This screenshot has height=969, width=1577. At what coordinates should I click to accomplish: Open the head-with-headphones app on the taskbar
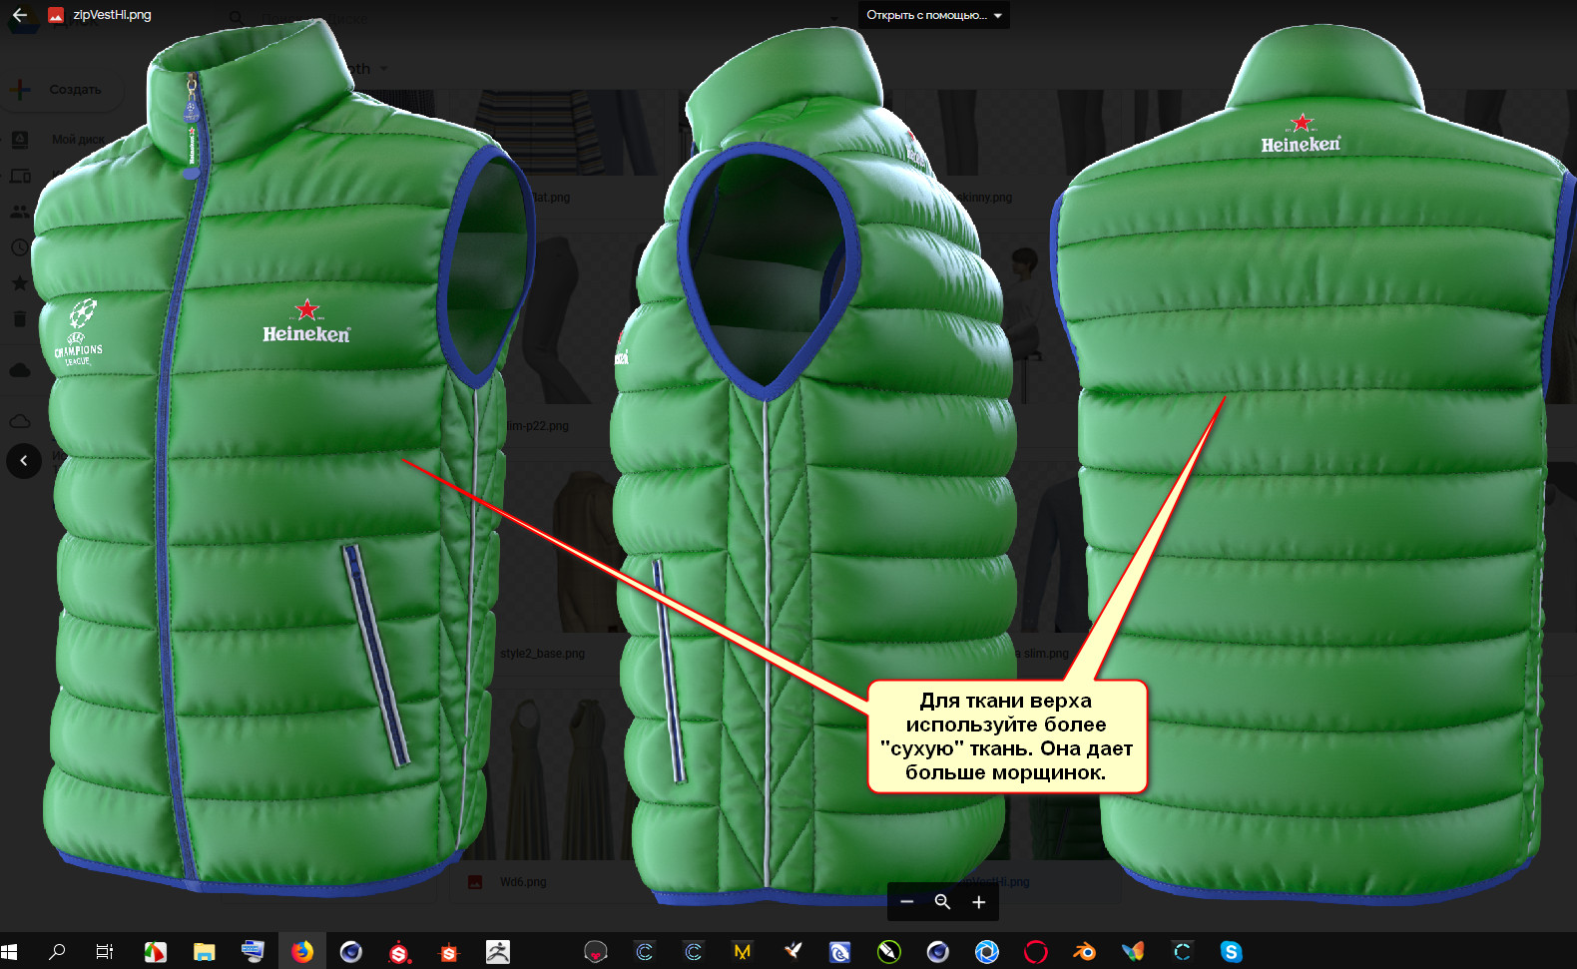(595, 952)
